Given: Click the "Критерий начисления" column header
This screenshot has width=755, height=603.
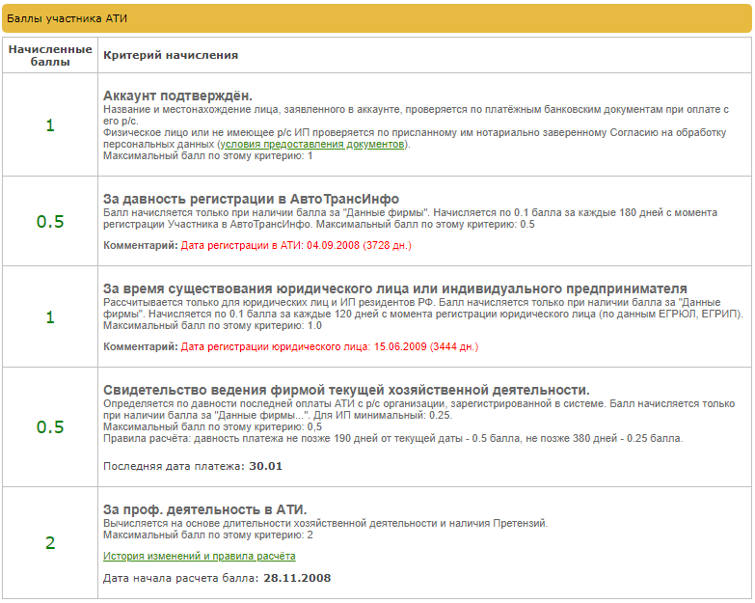Looking at the screenshot, I should click(171, 55).
